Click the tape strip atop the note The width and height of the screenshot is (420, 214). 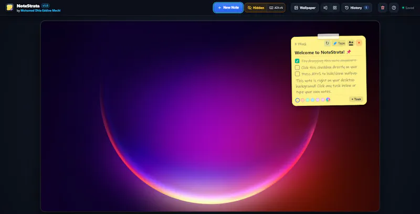[x=329, y=36]
